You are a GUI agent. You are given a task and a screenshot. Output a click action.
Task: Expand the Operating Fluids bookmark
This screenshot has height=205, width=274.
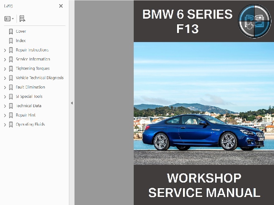(x=5, y=125)
